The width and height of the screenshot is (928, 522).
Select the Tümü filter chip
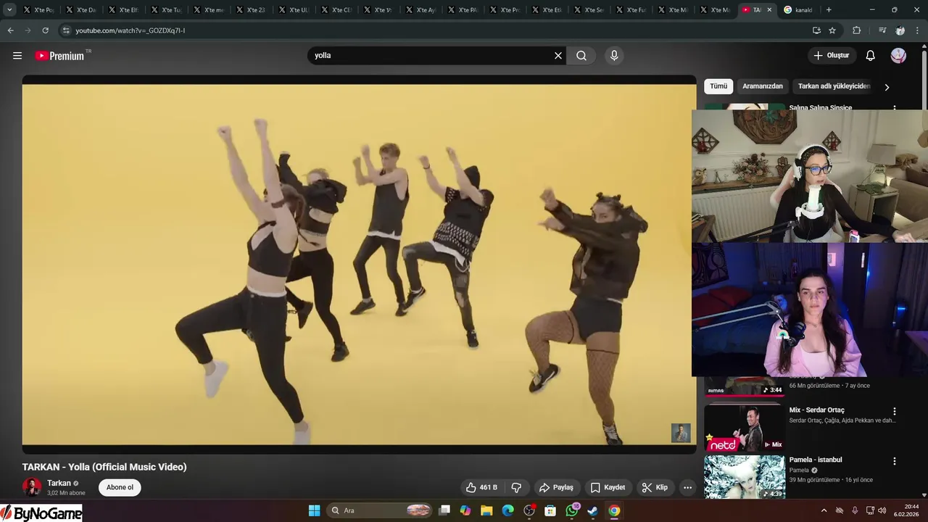(718, 86)
